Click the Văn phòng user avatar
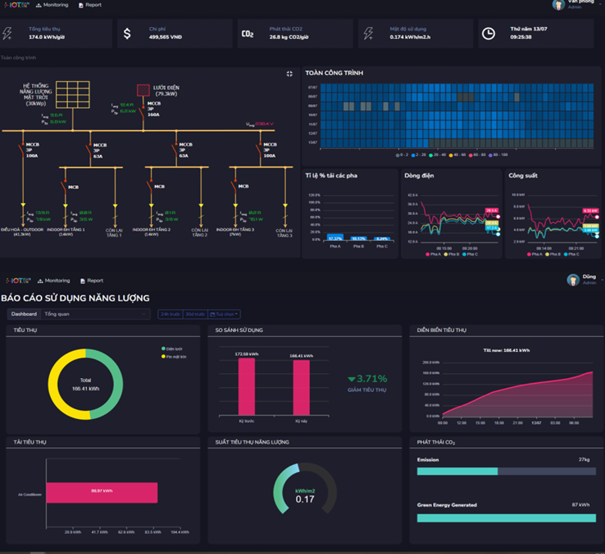The image size is (605, 554). point(558,5)
